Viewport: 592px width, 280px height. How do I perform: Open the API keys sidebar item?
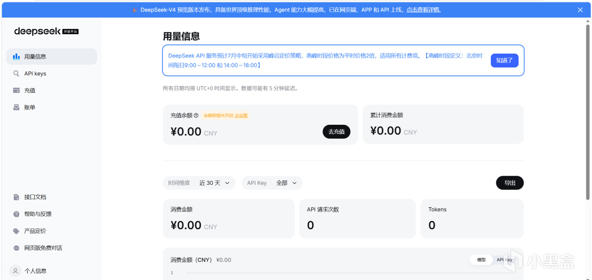(52, 73)
